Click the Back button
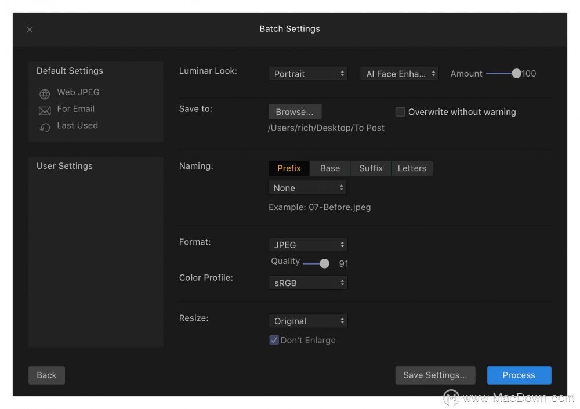The height and width of the screenshot is (409, 580). pyautogui.click(x=46, y=375)
